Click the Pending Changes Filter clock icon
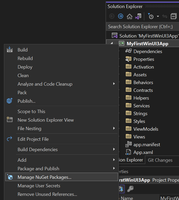179x200 pixels. 151,16
